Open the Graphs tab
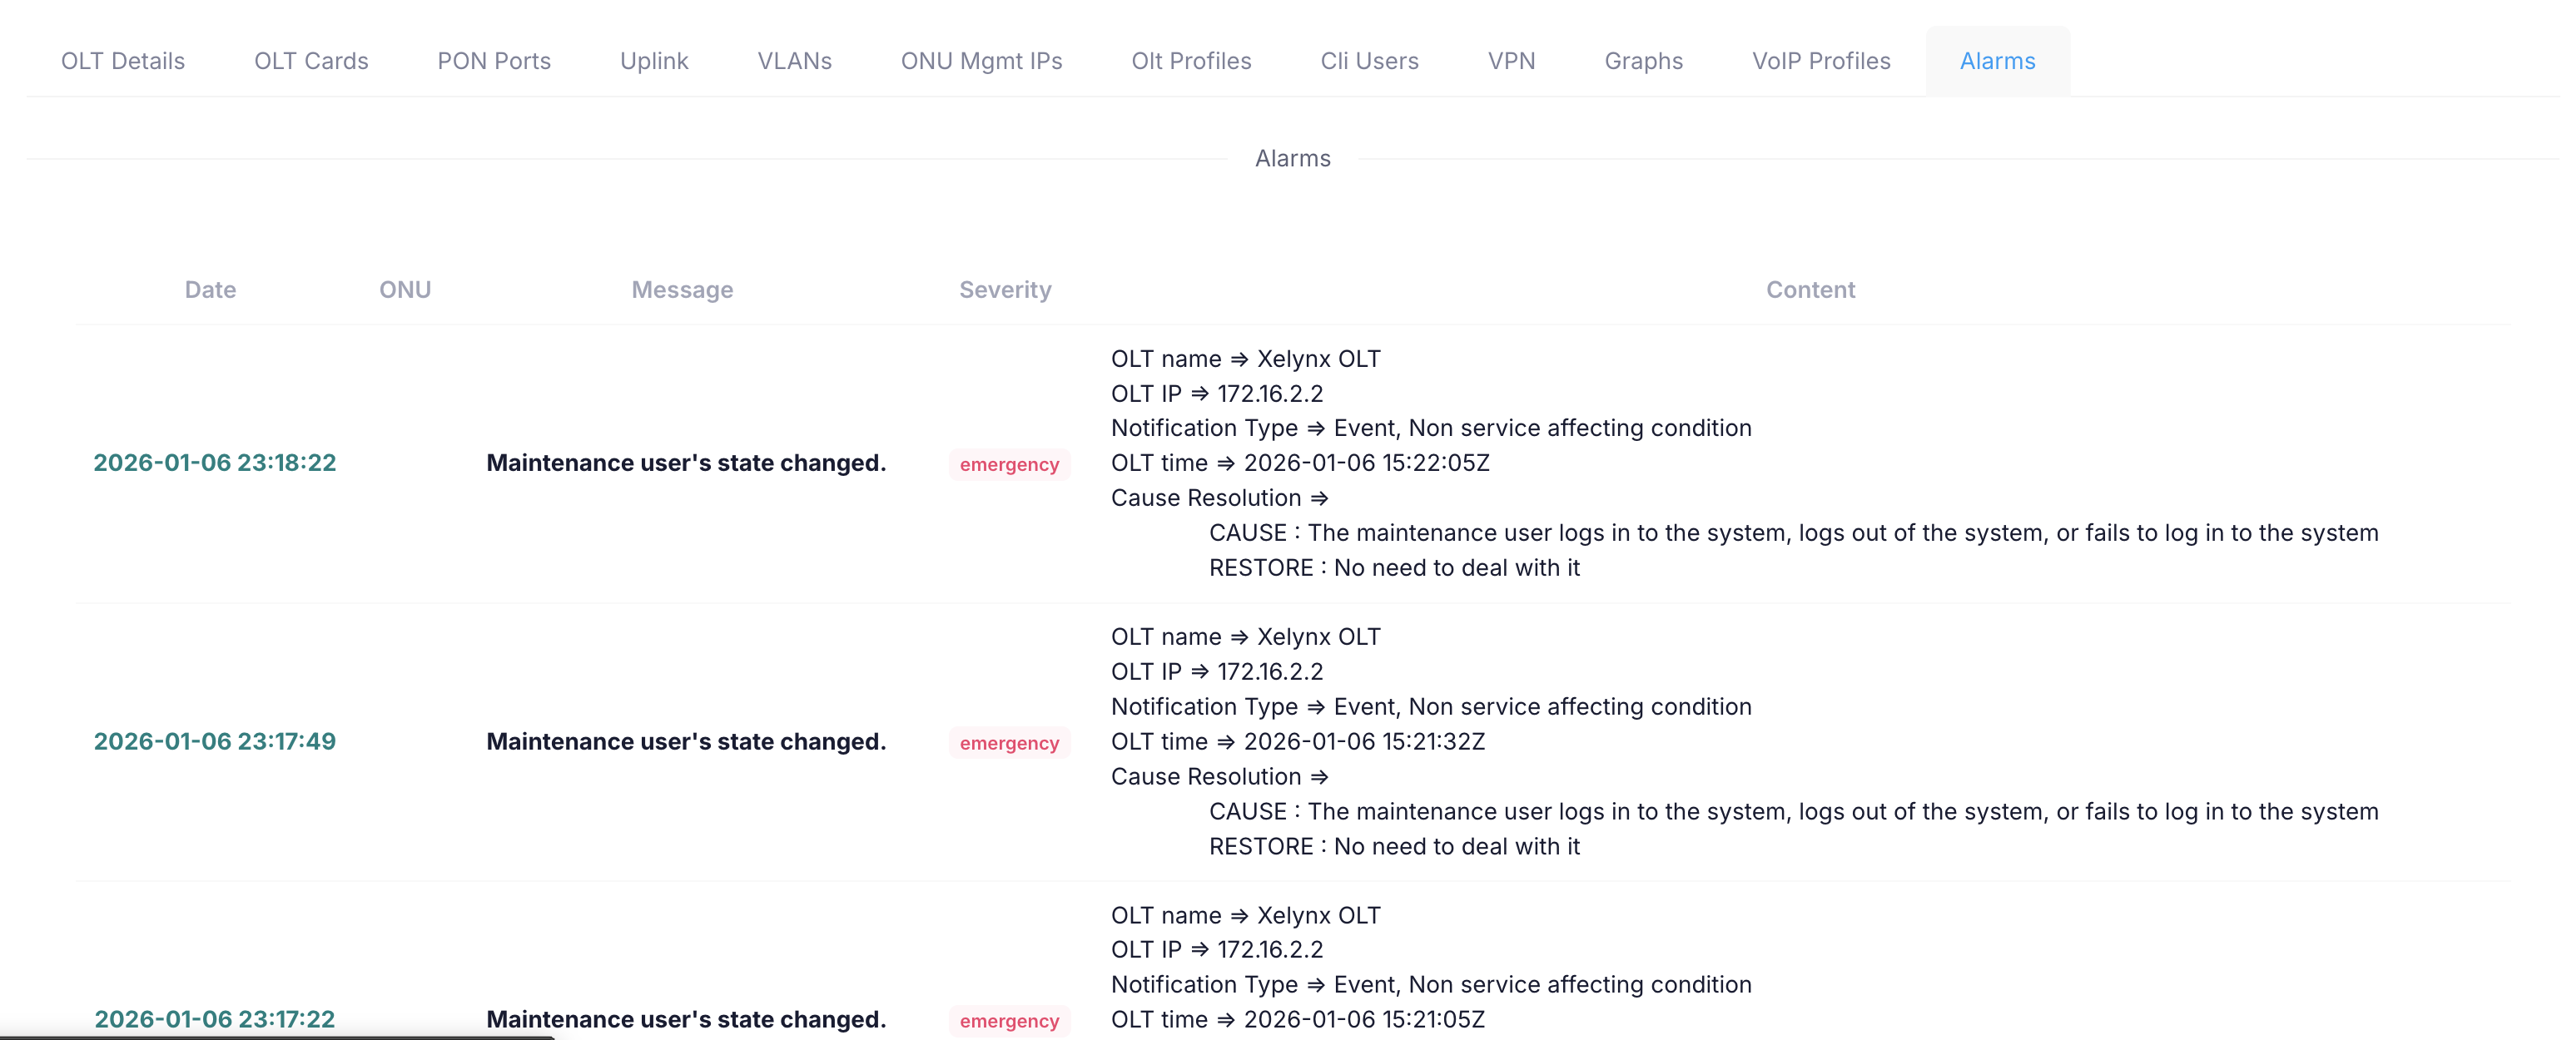The height and width of the screenshot is (1040, 2562). (x=1643, y=62)
